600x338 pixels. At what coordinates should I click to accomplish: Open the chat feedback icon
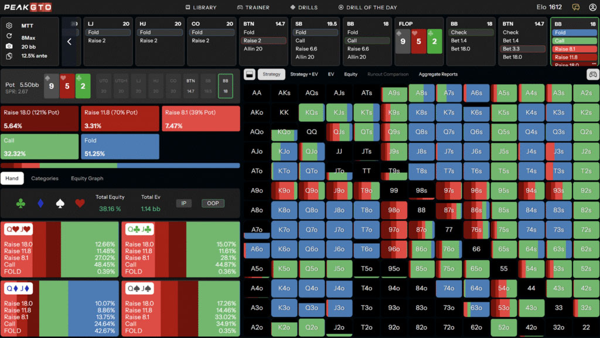click(x=576, y=7)
